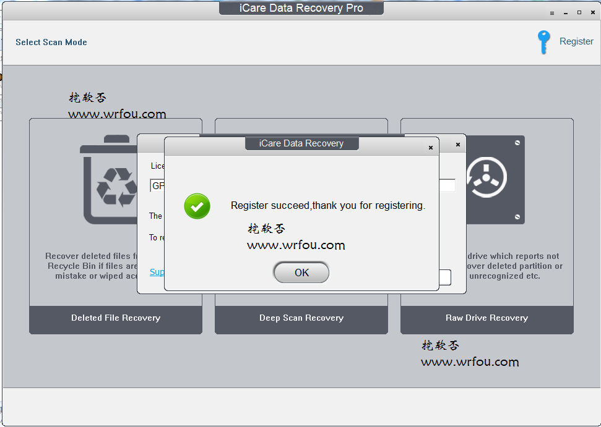This screenshot has height=427, width=601.
Task: Click the license code field starting with GP
Action: coord(158,185)
